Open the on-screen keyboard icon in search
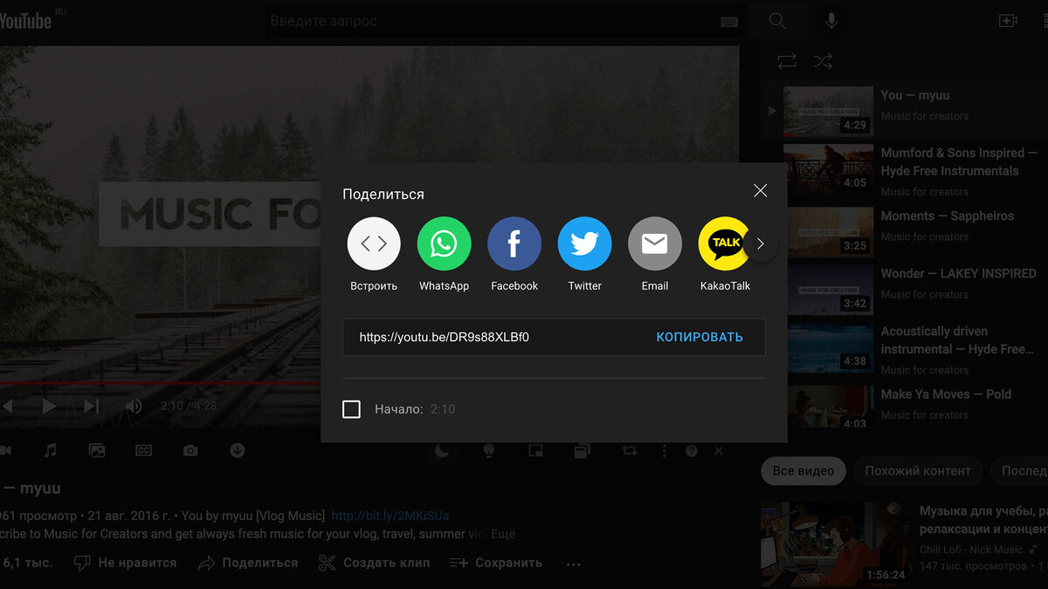This screenshot has height=589, width=1048. [730, 21]
